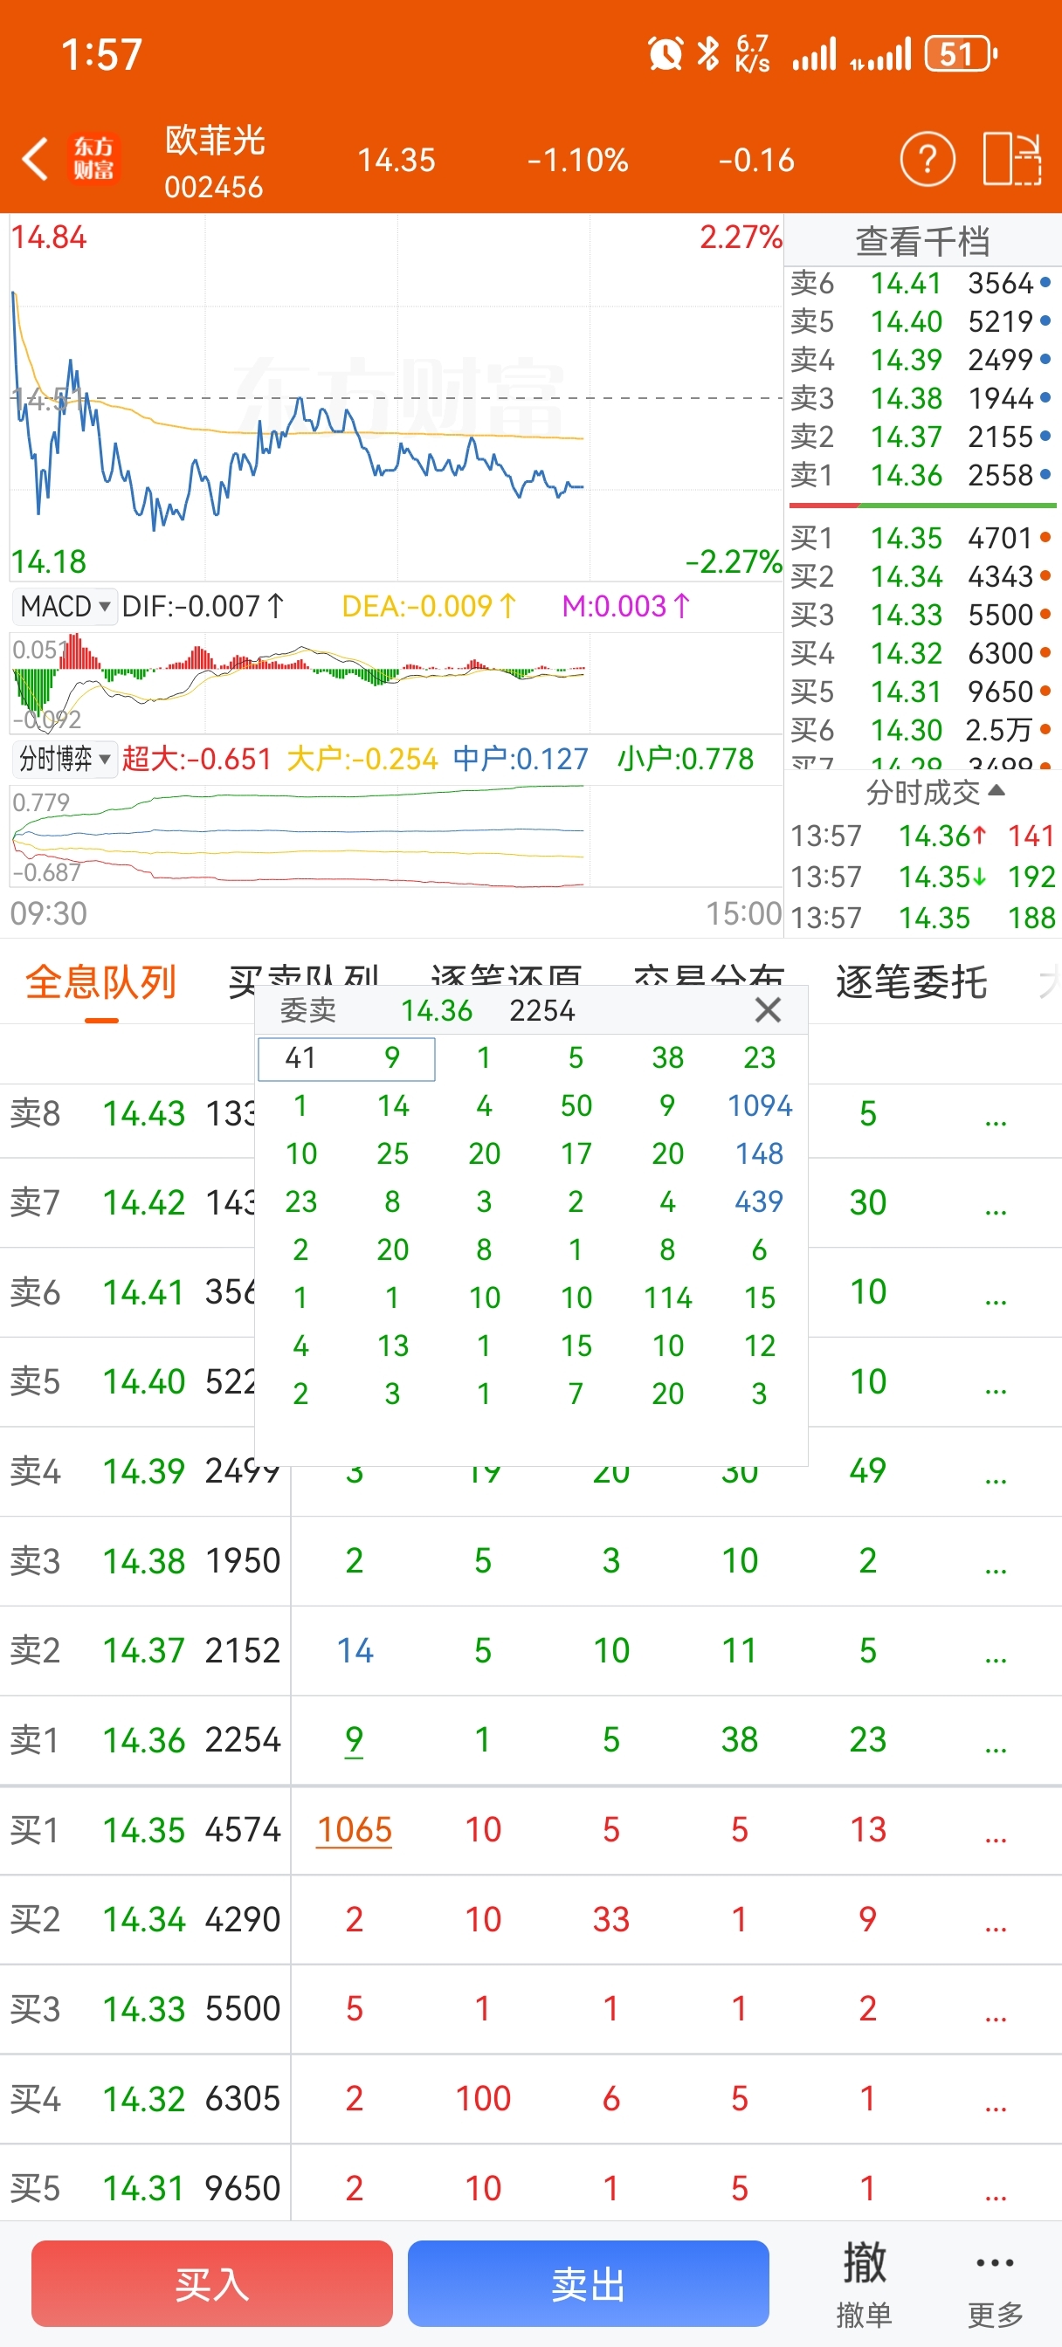
Task: Tap the 买1 14.35 price in depth panel
Action: coord(907,538)
